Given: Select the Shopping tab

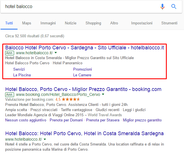Looking at the screenshot, I should click(x=93, y=23).
